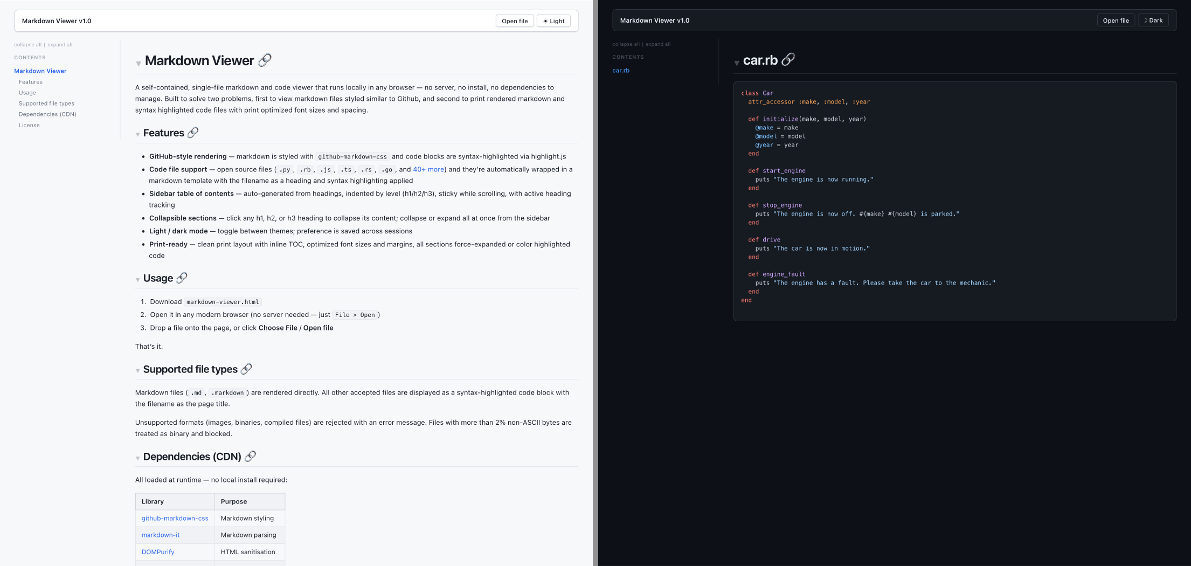Screen dimensions: 1191x566
Task: Click the link anchor icon next to Features
Action: (x=193, y=132)
